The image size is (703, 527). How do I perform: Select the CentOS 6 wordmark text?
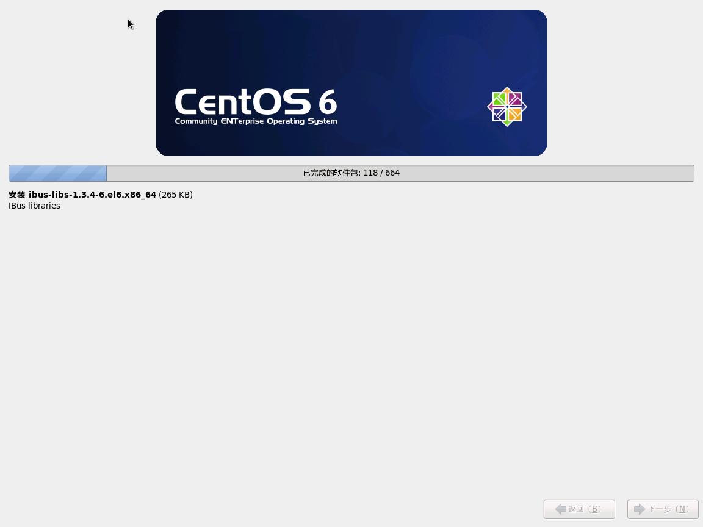tap(256, 102)
